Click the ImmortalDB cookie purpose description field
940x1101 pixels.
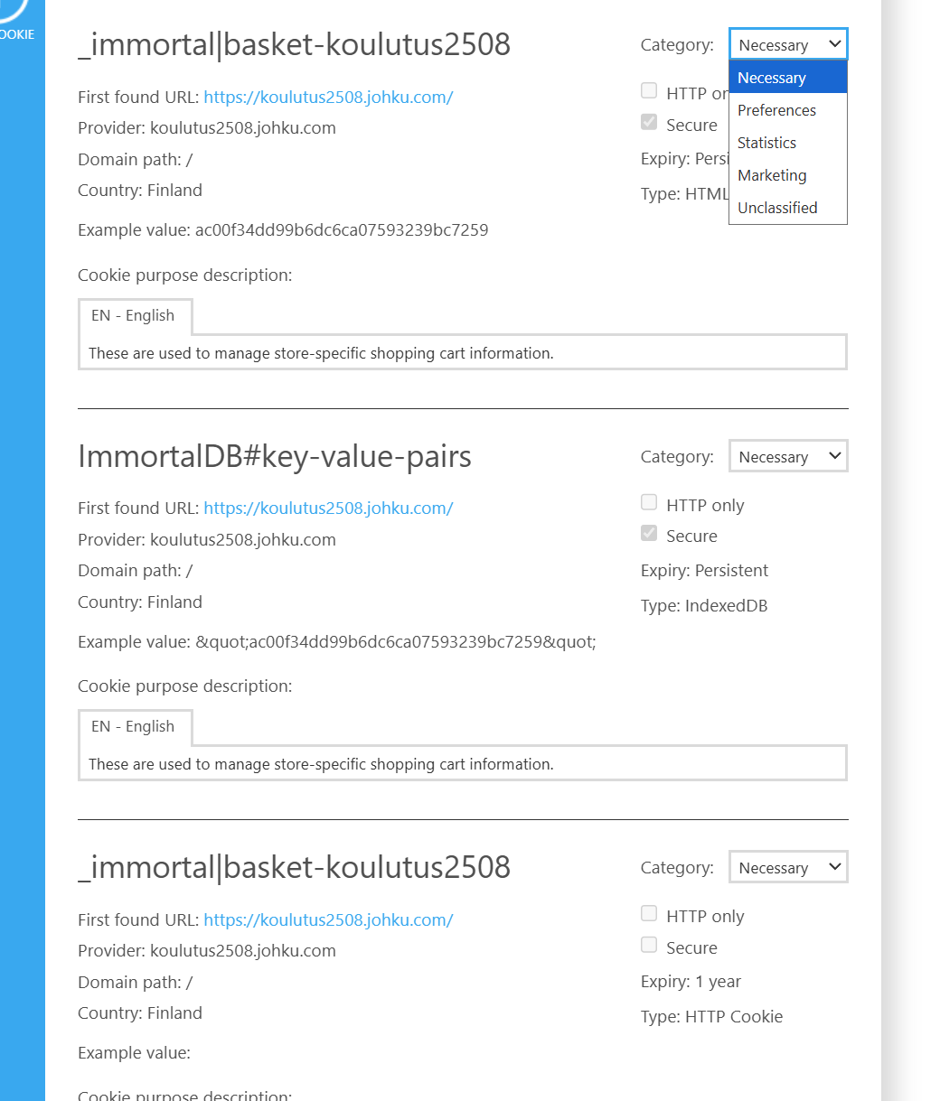462,764
